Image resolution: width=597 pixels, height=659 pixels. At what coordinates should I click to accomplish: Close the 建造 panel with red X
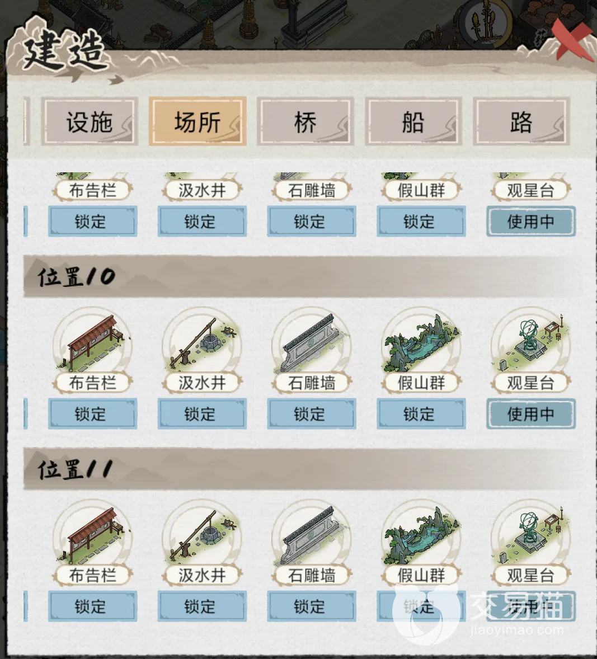tap(571, 39)
